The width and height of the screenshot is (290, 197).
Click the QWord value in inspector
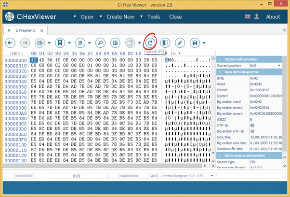(x=266, y=96)
